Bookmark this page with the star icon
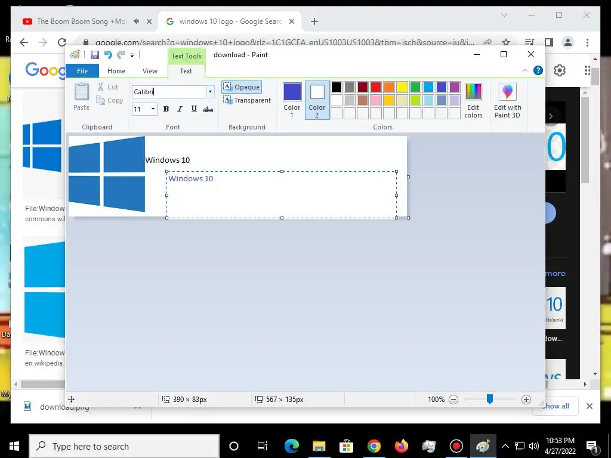This screenshot has height=458, width=611. pos(506,42)
